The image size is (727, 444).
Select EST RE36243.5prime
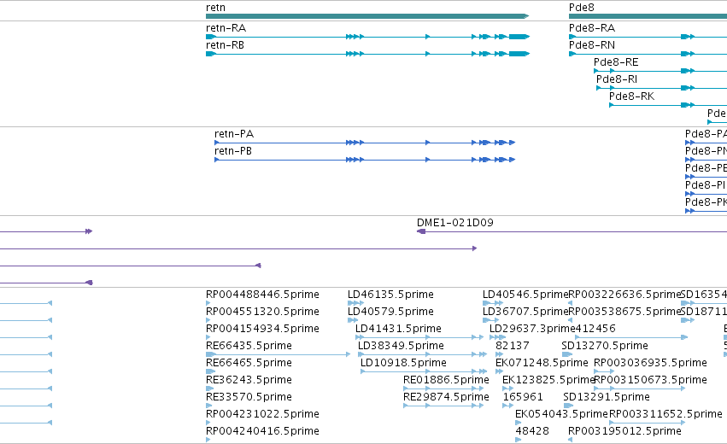(x=249, y=380)
